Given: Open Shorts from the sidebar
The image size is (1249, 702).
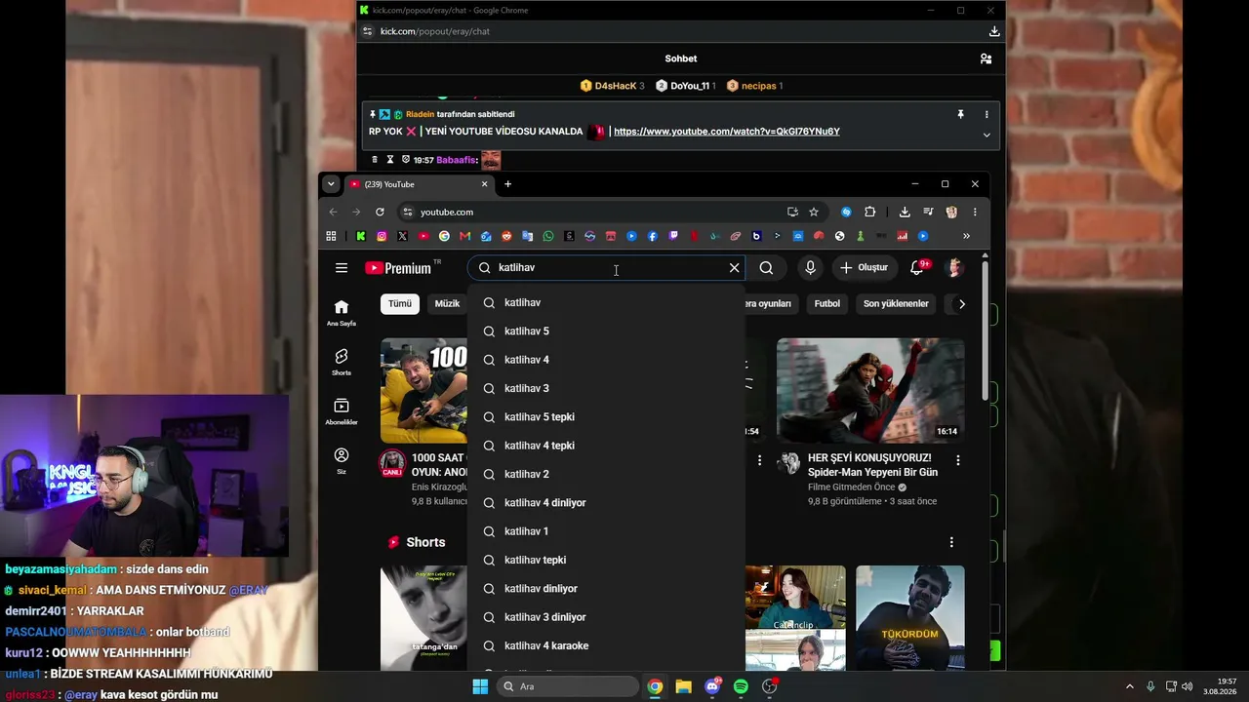Looking at the screenshot, I should pyautogui.click(x=342, y=362).
